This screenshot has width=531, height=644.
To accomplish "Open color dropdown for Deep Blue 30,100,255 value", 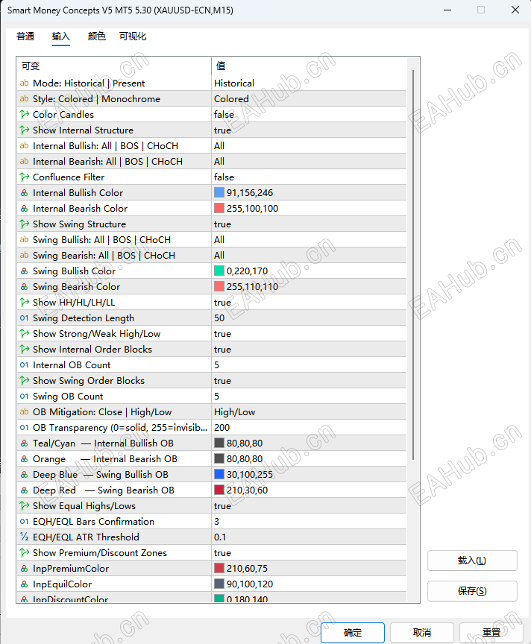I will (x=309, y=474).
